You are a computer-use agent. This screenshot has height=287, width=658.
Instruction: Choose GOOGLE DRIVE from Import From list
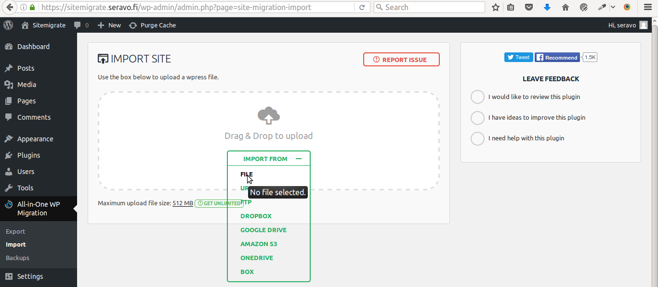click(x=263, y=230)
